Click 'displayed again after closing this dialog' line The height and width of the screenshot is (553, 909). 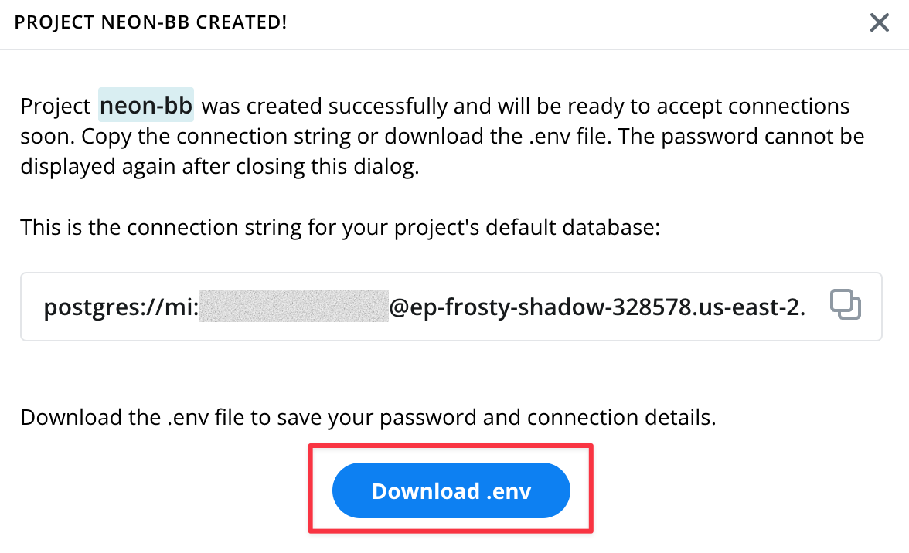pos(220,166)
